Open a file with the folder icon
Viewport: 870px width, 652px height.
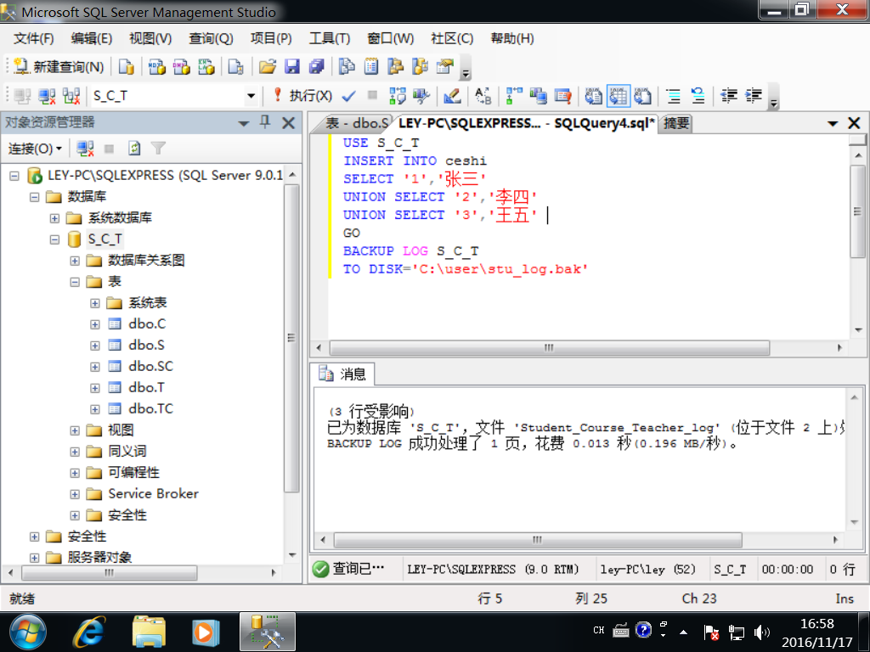point(268,67)
